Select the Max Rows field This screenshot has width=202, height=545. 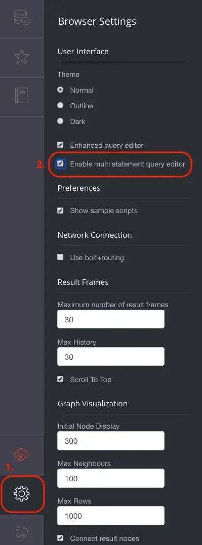click(111, 516)
